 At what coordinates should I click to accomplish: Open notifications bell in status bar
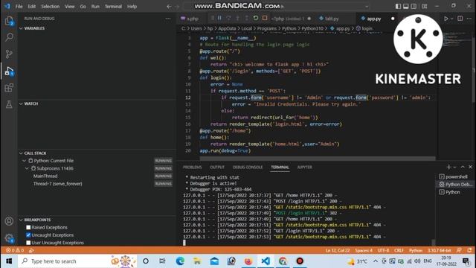pos(469,250)
